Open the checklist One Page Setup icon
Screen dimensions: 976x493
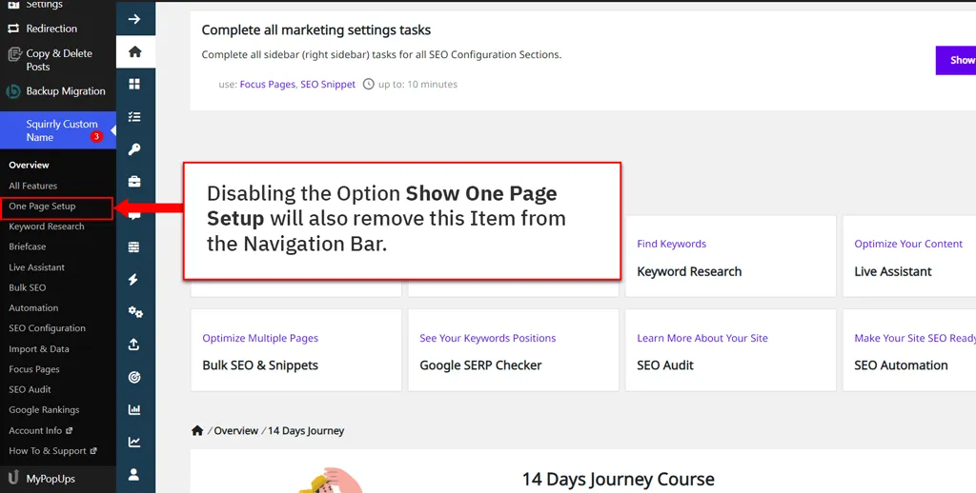[x=134, y=117]
